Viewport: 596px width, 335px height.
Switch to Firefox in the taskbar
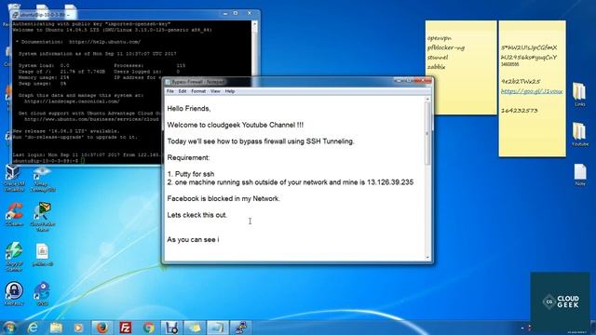coord(102,327)
